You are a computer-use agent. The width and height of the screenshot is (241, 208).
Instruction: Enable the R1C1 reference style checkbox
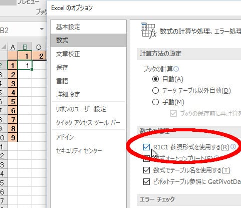pos(146,147)
